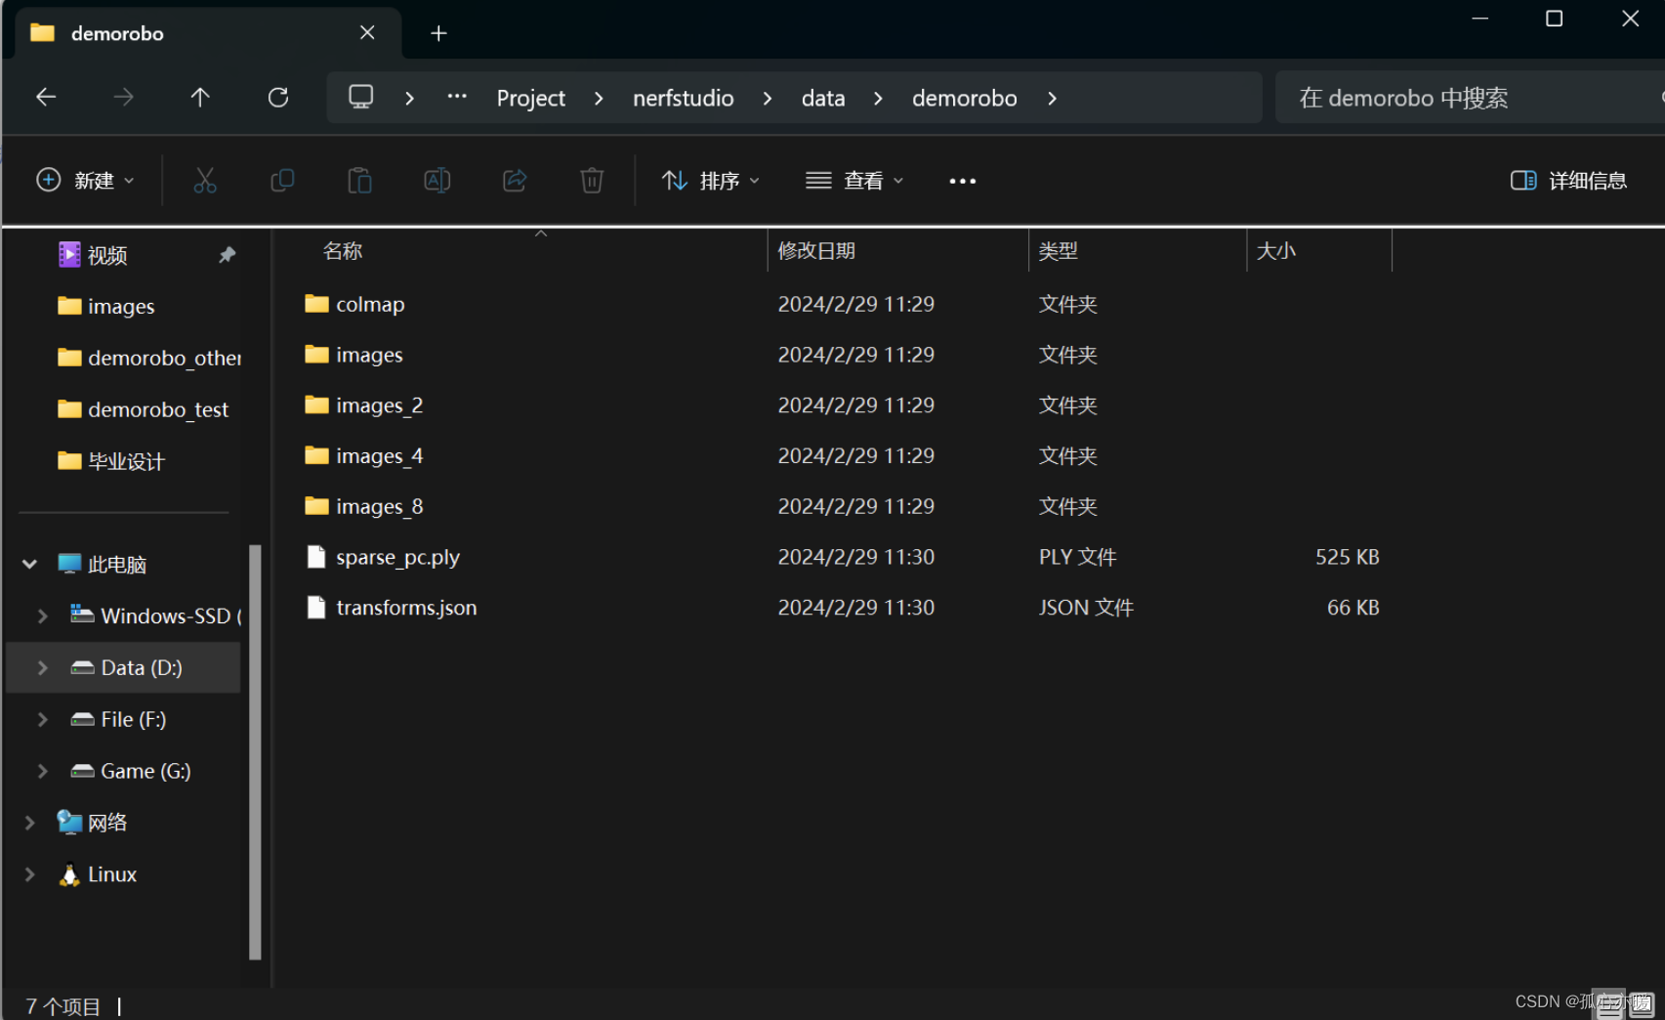Select Linux in the navigation pane
1665x1020 pixels.
click(112, 874)
